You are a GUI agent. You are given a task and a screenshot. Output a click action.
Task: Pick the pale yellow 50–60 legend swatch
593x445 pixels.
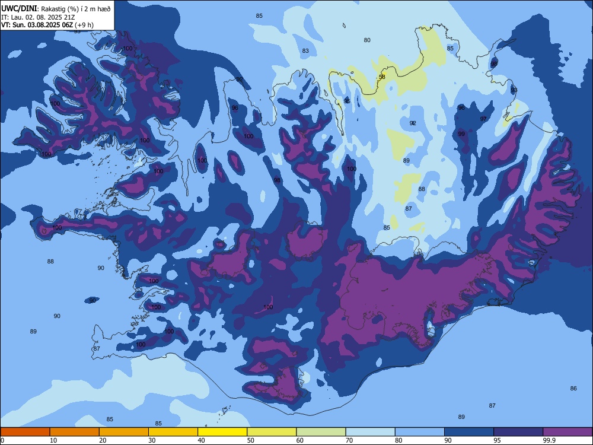(x=272, y=432)
